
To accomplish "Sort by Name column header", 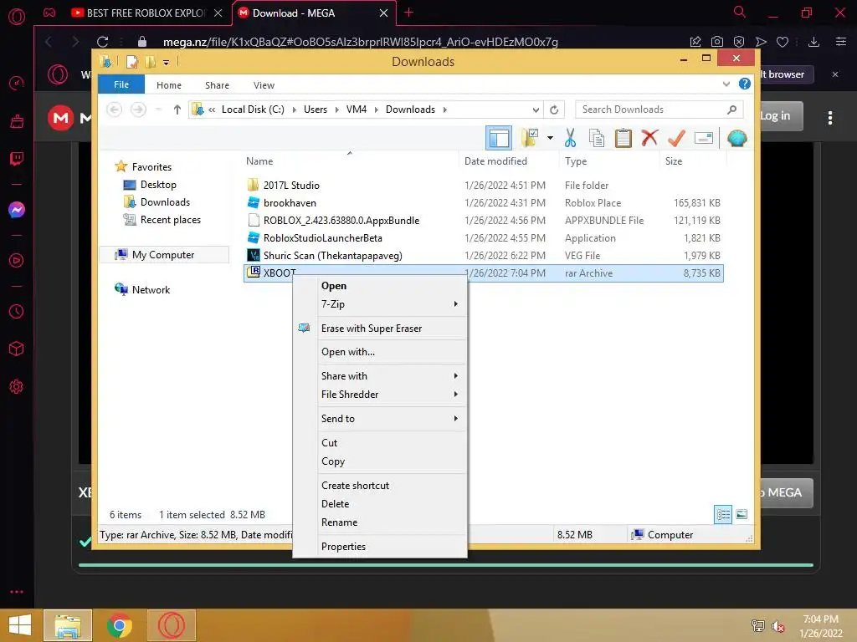I will (350, 161).
